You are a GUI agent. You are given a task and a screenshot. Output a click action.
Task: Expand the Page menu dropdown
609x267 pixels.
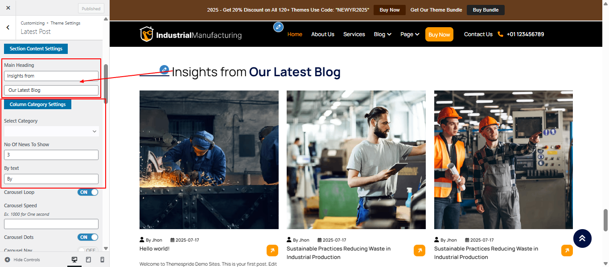point(410,34)
